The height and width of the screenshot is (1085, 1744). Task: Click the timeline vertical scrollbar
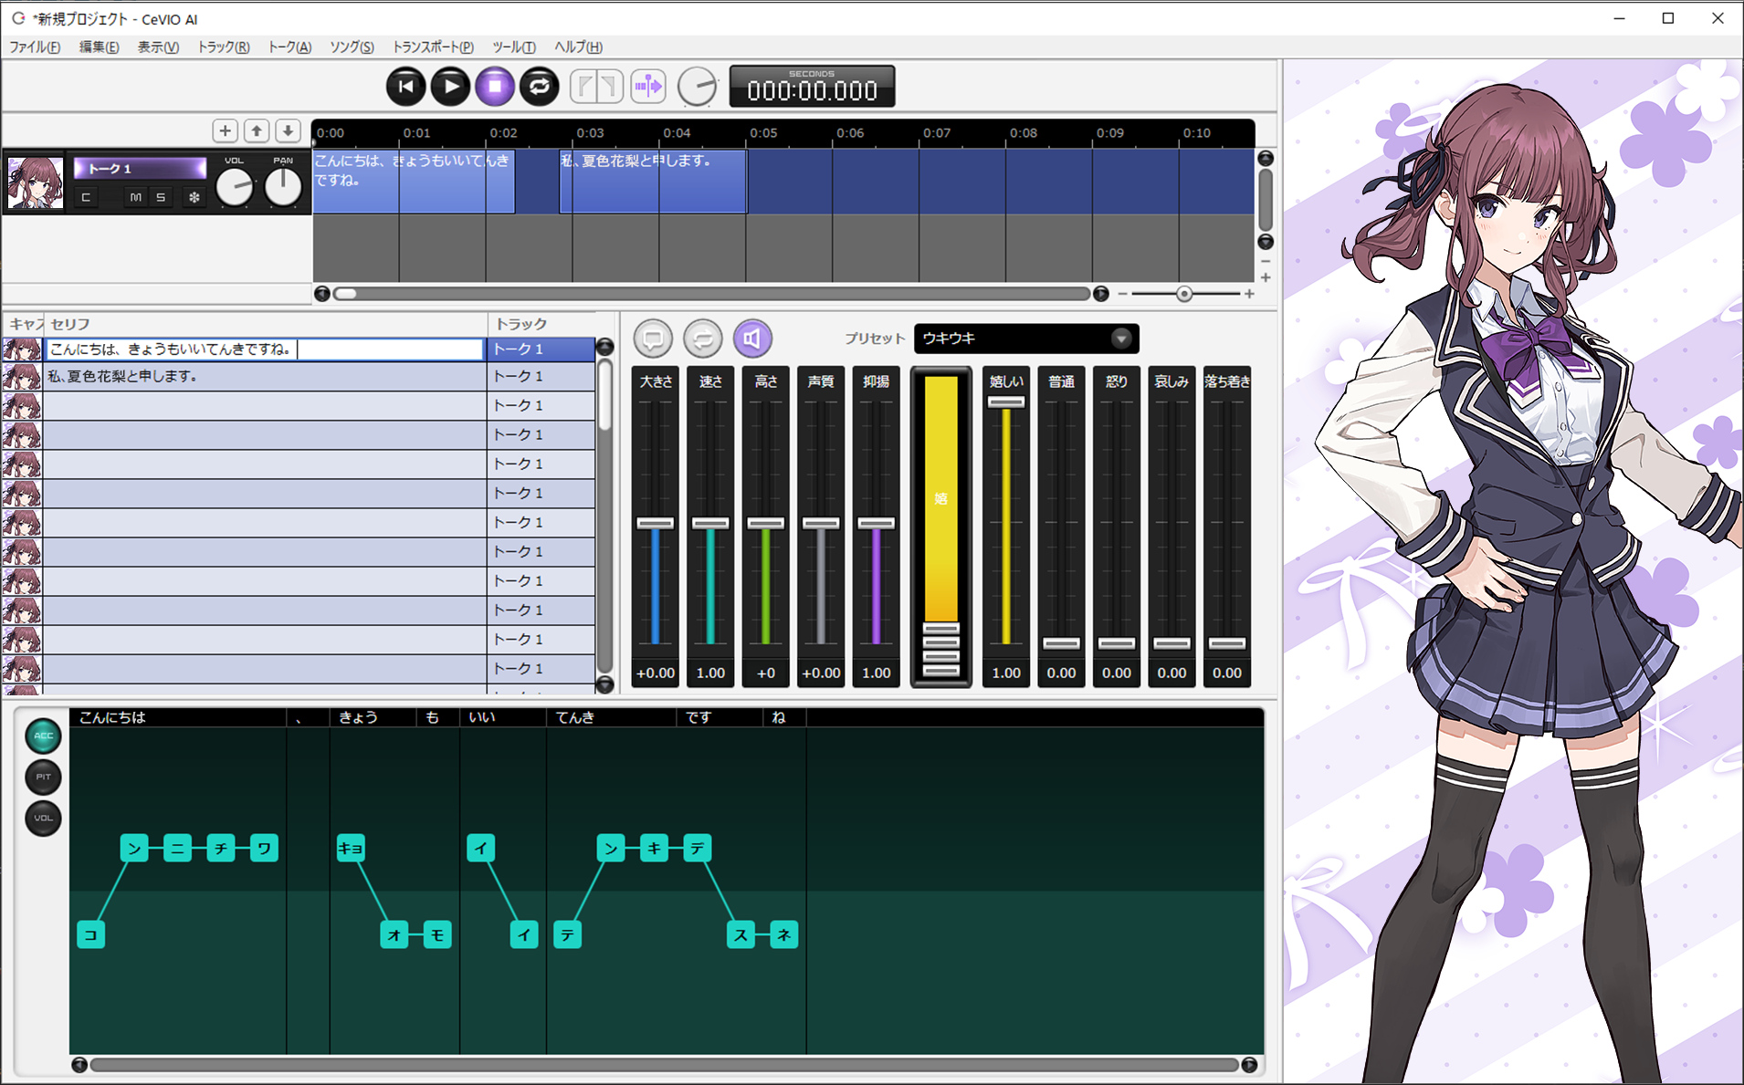(1266, 200)
